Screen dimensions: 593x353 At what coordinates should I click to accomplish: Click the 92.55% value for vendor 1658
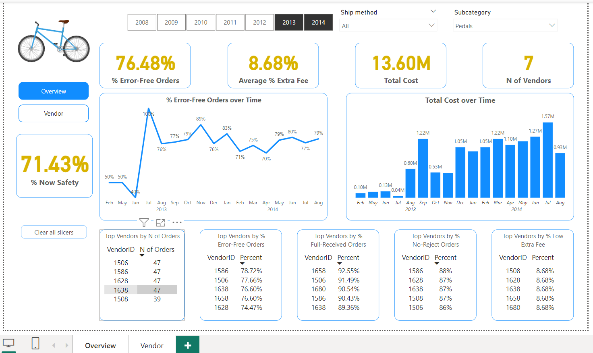pos(349,271)
